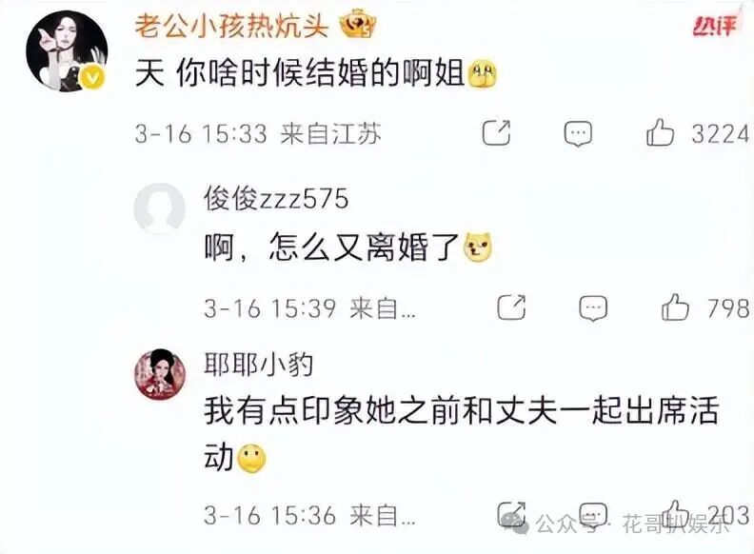Tap the red 热评 hot comment tag
The height and width of the screenshot is (554, 754).
715,26
